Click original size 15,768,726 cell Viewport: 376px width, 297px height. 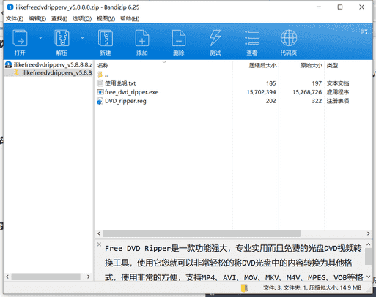click(307, 92)
